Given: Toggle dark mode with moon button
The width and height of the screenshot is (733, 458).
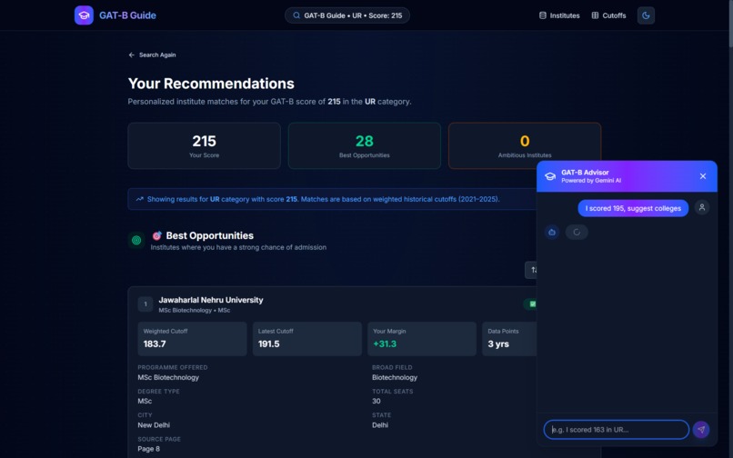Looking at the screenshot, I should pyautogui.click(x=646, y=15).
